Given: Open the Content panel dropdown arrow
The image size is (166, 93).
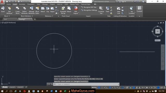Looking at the screenshot, I should (x=140, y=16).
